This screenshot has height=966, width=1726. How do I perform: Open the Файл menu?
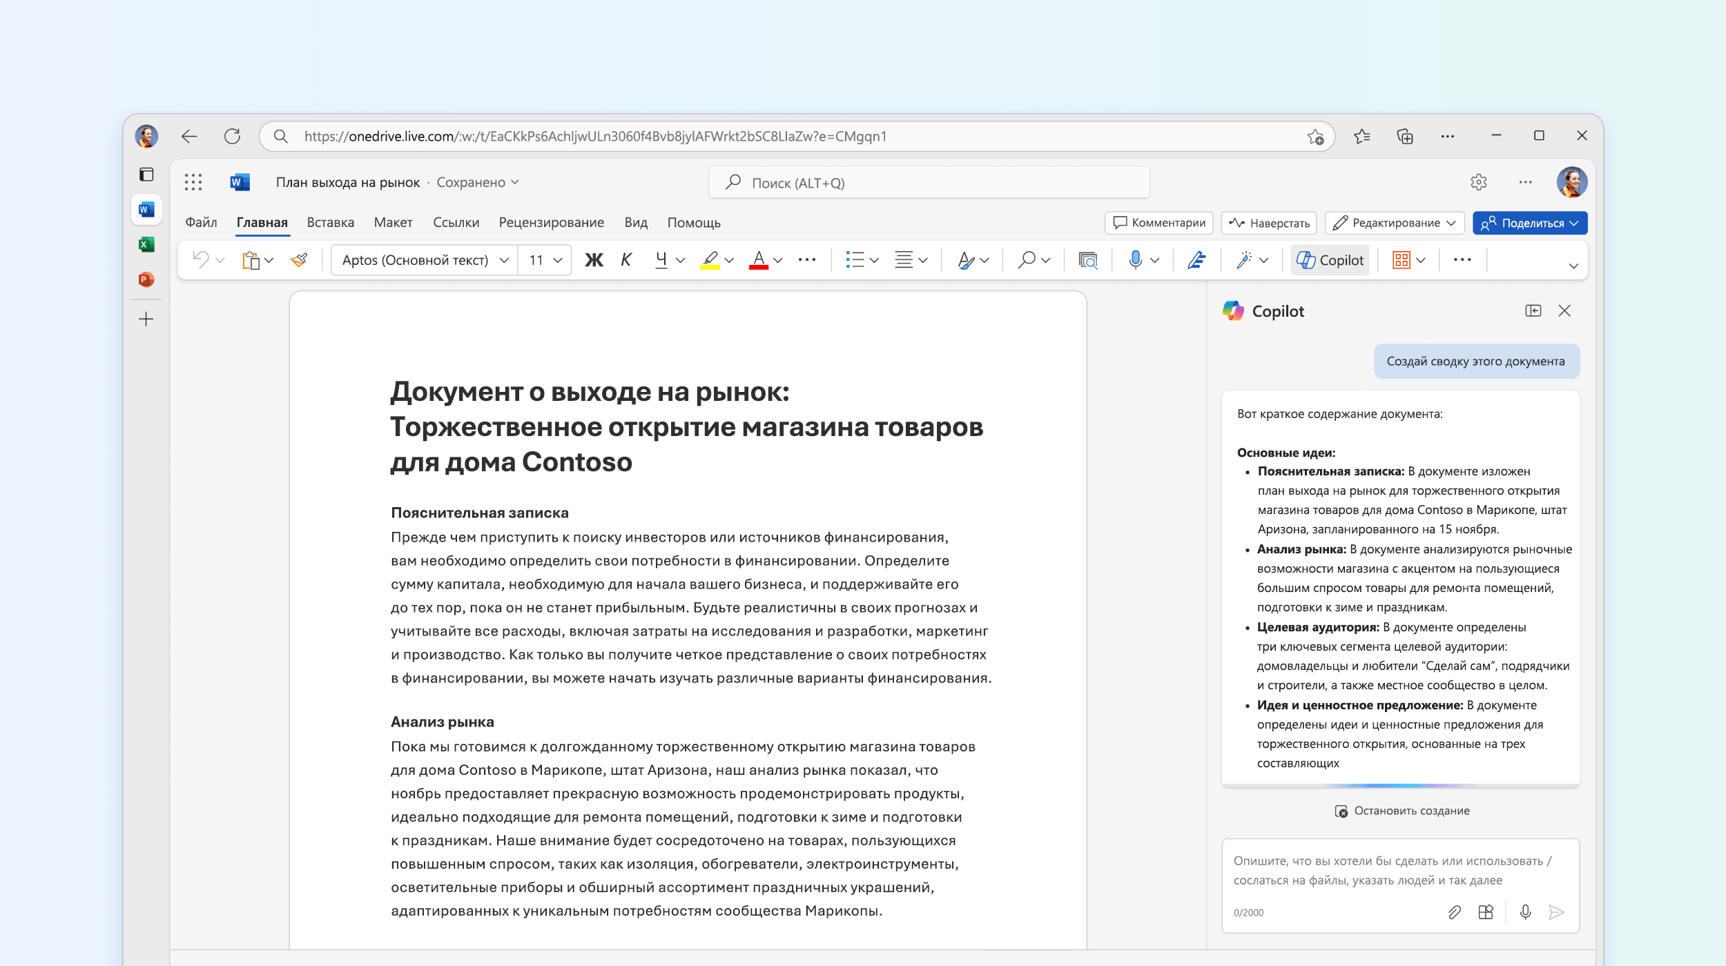tap(201, 222)
